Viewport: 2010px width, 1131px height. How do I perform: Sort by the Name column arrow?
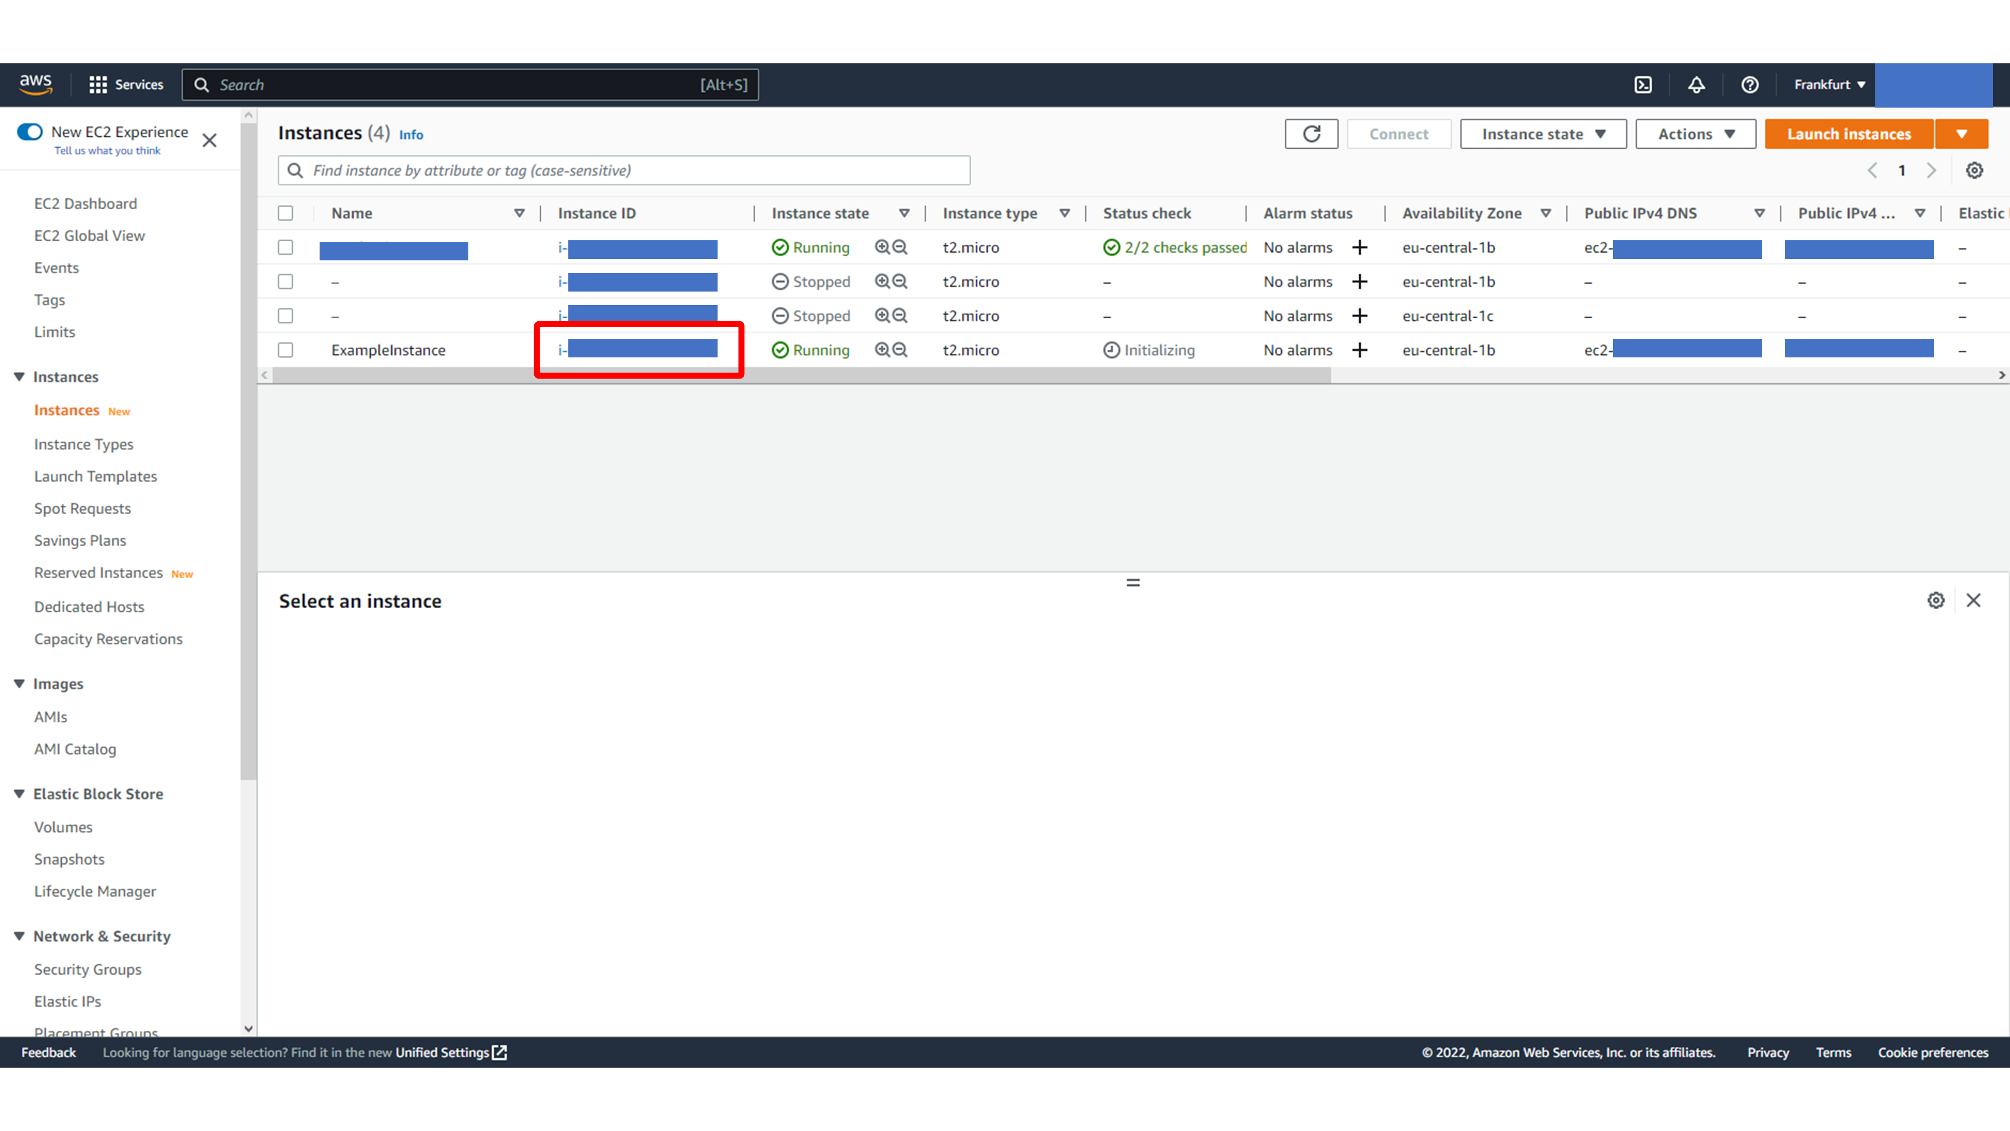(x=519, y=213)
